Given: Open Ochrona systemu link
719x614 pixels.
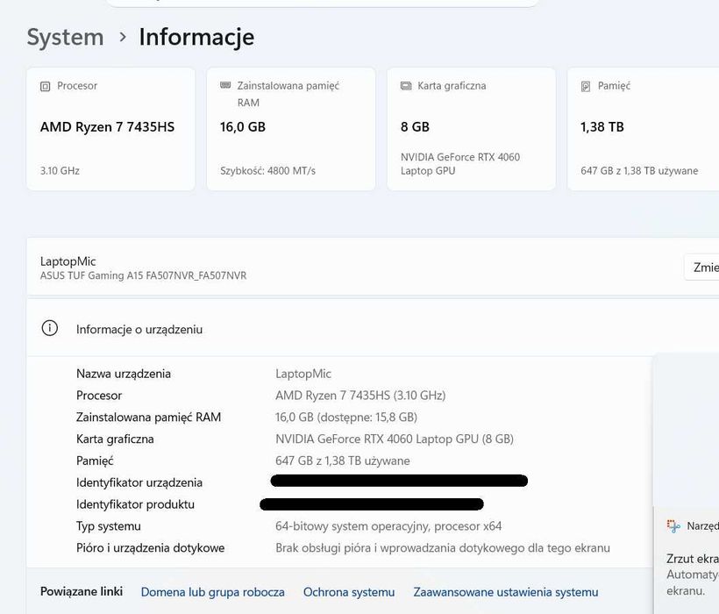Looking at the screenshot, I should pos(348,592).
